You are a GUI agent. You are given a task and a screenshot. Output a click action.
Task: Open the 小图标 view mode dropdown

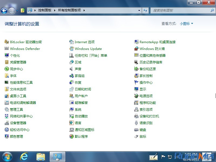click(x=186, y=24)
